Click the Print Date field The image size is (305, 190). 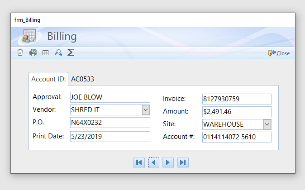(x=110, y=137)
